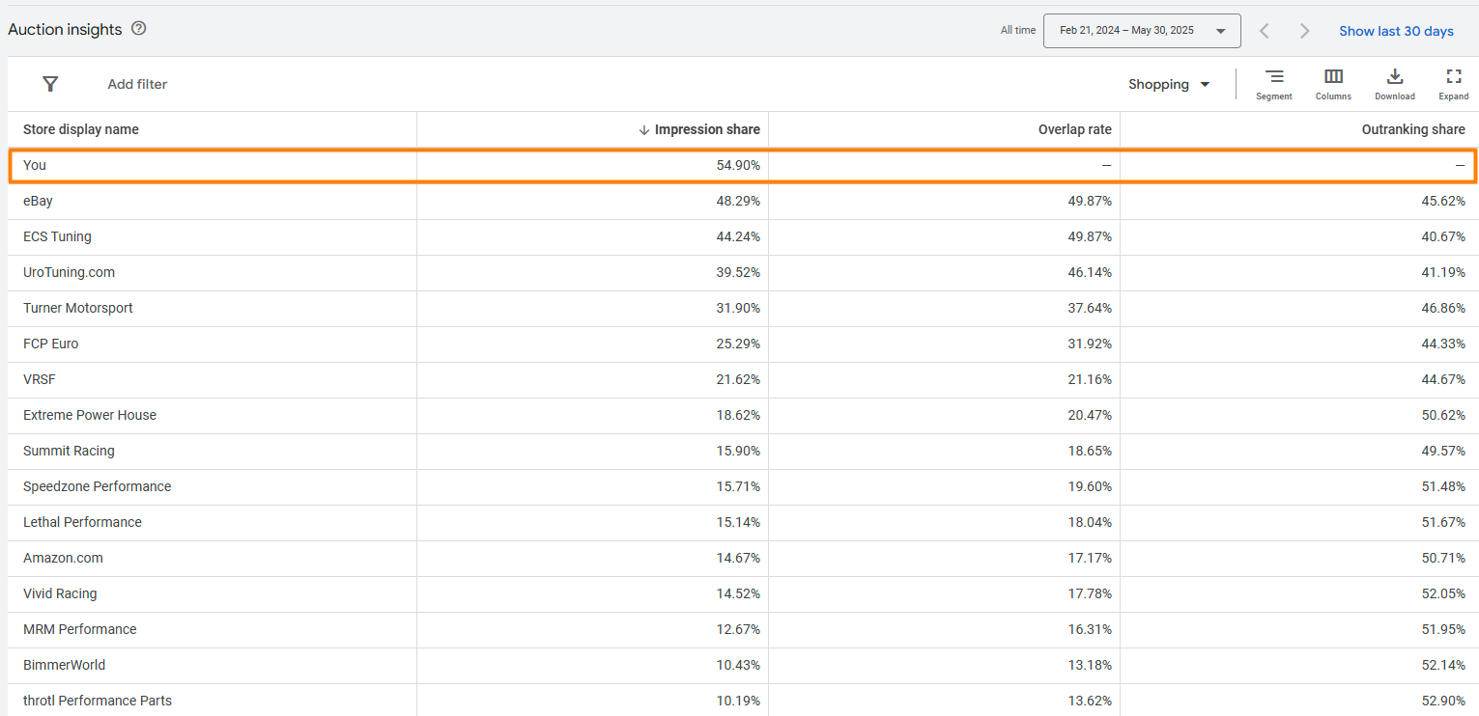1479x716 pixels.
Task: Click Turner Motorsport overlap rate 37.64%
Action: click(x=1090, y=308)
